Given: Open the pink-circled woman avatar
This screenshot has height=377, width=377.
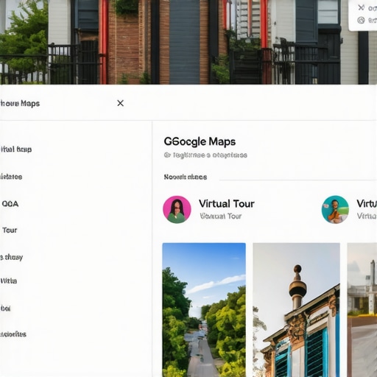Looking at the screenshot, I should pos(177,209).
